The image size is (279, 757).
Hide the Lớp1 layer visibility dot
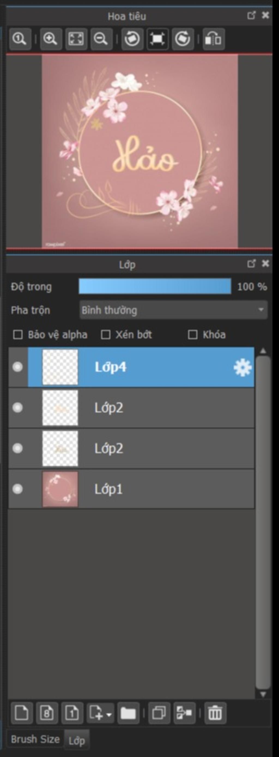pyautogui.click(x=18, y=489)
